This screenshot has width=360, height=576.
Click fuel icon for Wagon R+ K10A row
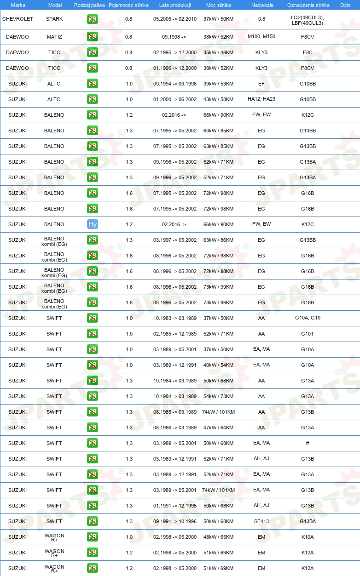[x=93, y=537]
